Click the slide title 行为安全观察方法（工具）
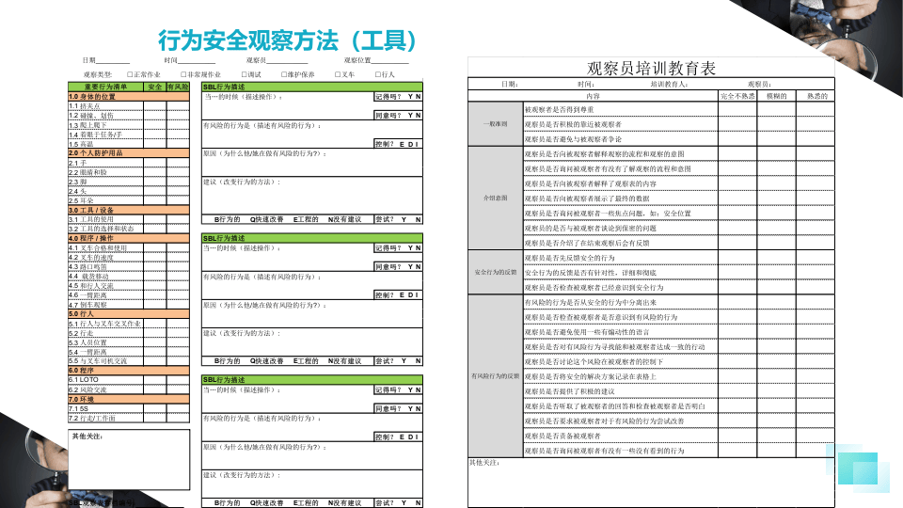This screenshot has width=903, height=508. coord(288,40)
